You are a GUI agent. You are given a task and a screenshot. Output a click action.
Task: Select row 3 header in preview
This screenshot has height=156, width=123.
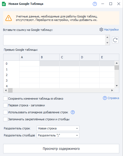point(11,81)
